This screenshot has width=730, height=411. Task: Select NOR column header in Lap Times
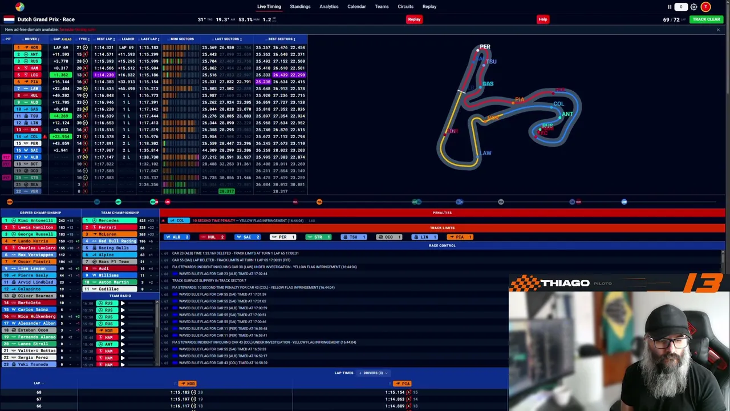click(187, 384)
